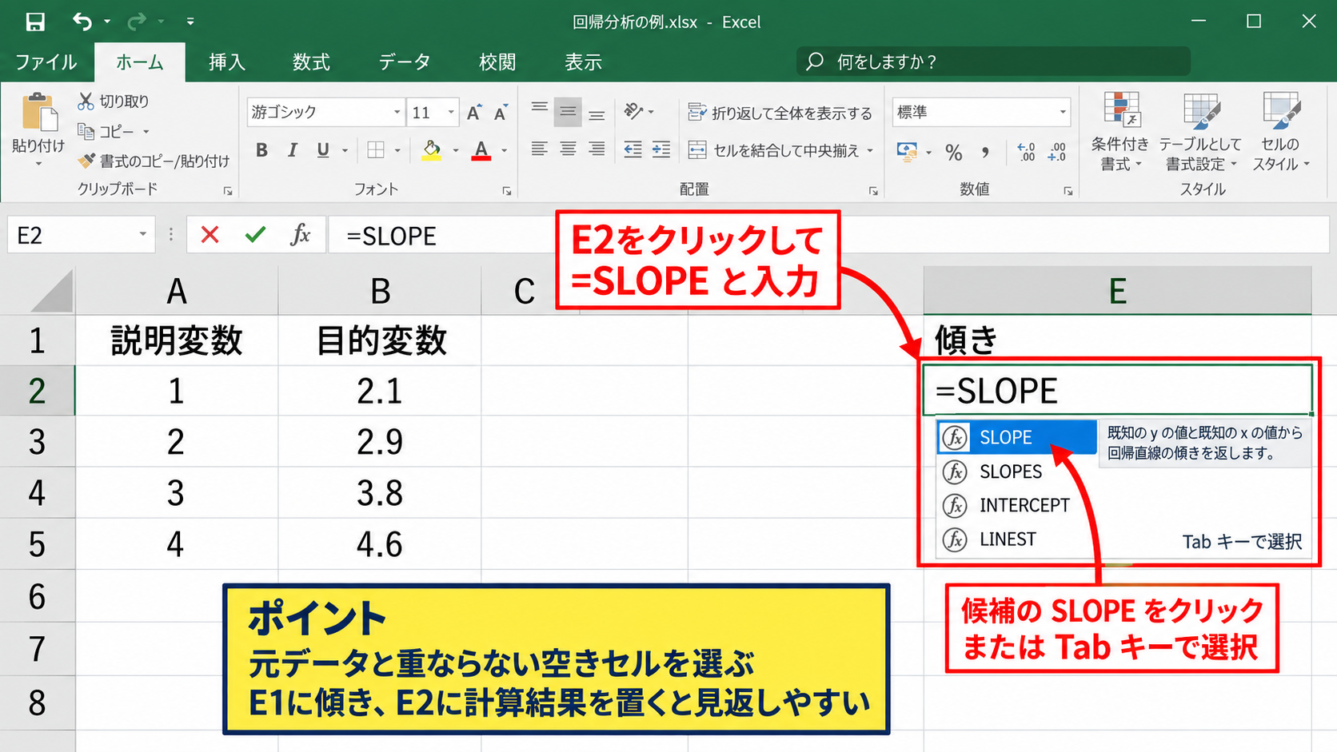Toggle align right

coord(597,149)
